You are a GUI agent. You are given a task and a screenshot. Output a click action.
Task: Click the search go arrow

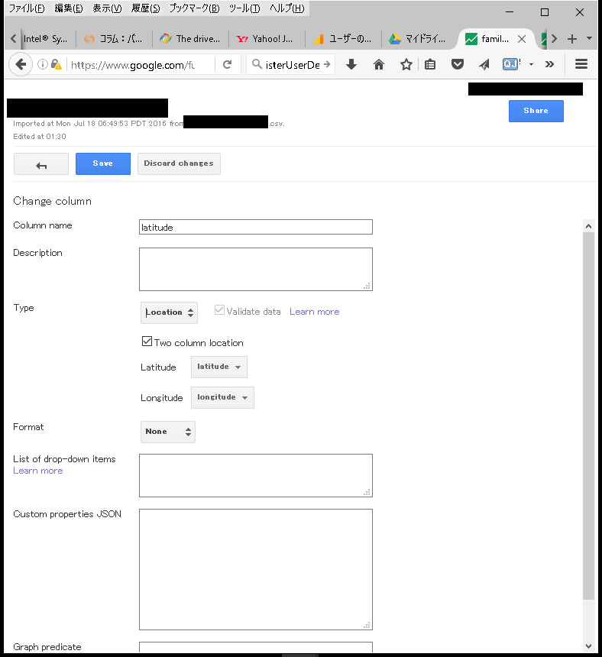(x=327, y=64)
